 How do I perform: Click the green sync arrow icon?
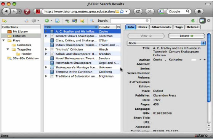point(193,21)
